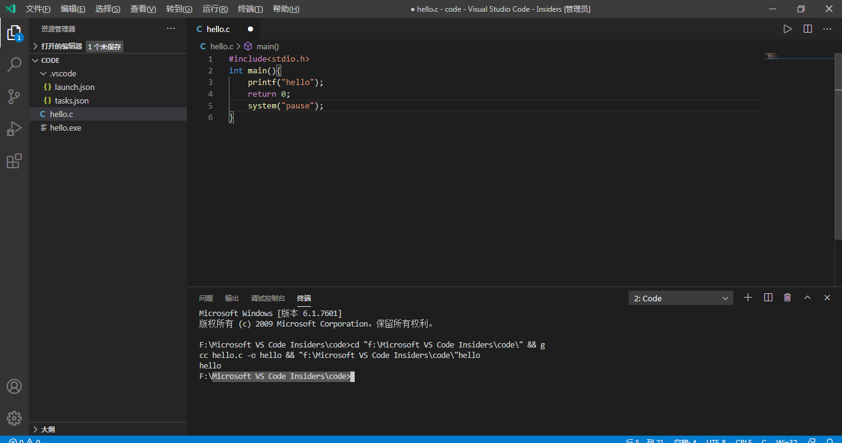
Task: Open the 文件(F) menu
Action: 38,9
